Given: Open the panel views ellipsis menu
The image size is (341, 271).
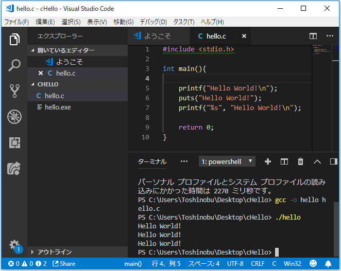Looking at the screenshot, I should tap(184, 161).
